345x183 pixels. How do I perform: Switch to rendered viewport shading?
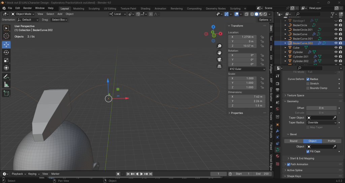265,14
